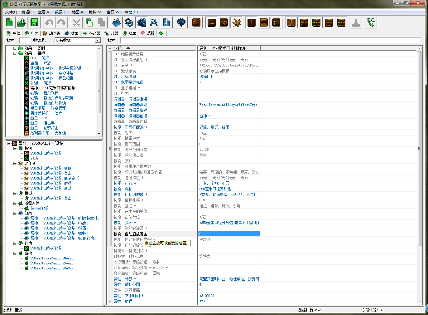The image size is (428, 315).
Task: Click the blue spider AI module icon
Action: click(x=181, y=22)
